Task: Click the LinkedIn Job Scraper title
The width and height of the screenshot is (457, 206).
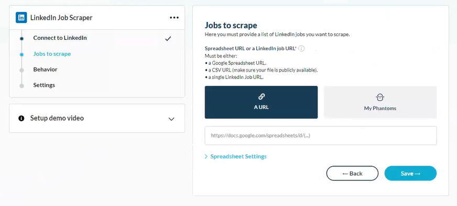Action: click(61, 17)
